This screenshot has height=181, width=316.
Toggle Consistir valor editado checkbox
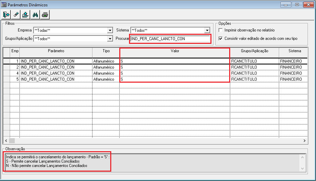221,38
